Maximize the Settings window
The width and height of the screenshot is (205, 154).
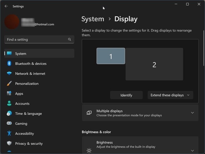click(187, 4)
